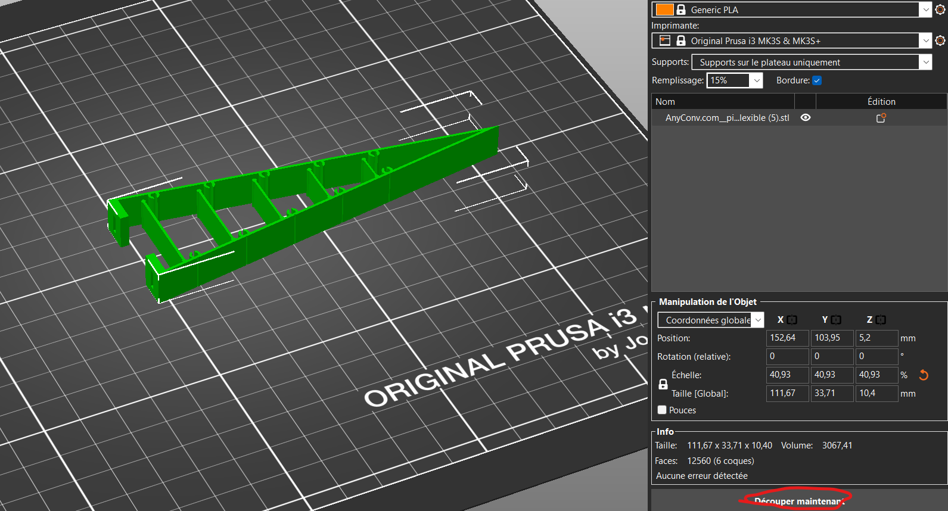Click lock icon beside Original Prusa i3 MK3S
The image size is (948, 511).
tap(681, 40)
